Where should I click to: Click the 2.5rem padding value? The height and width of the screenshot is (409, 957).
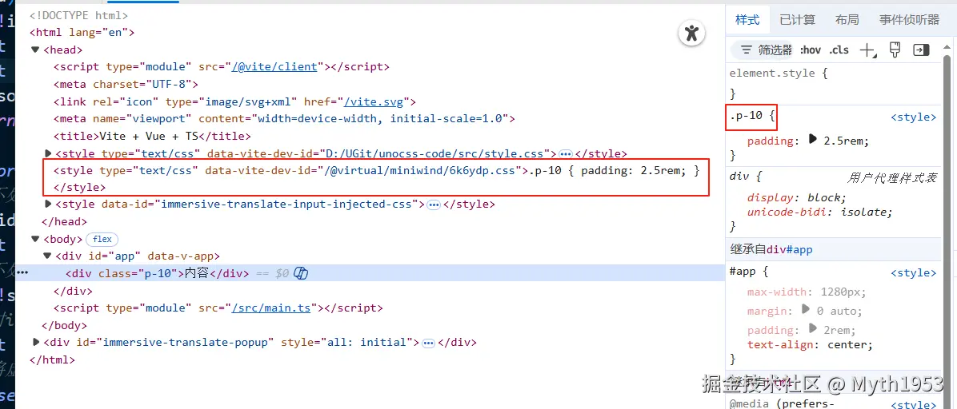843,141
